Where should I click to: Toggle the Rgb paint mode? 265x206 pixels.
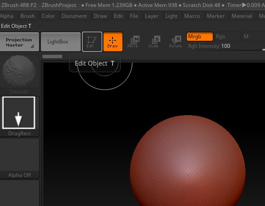point(227,37)
